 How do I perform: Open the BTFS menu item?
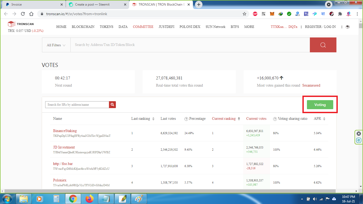tap(235, 27)
